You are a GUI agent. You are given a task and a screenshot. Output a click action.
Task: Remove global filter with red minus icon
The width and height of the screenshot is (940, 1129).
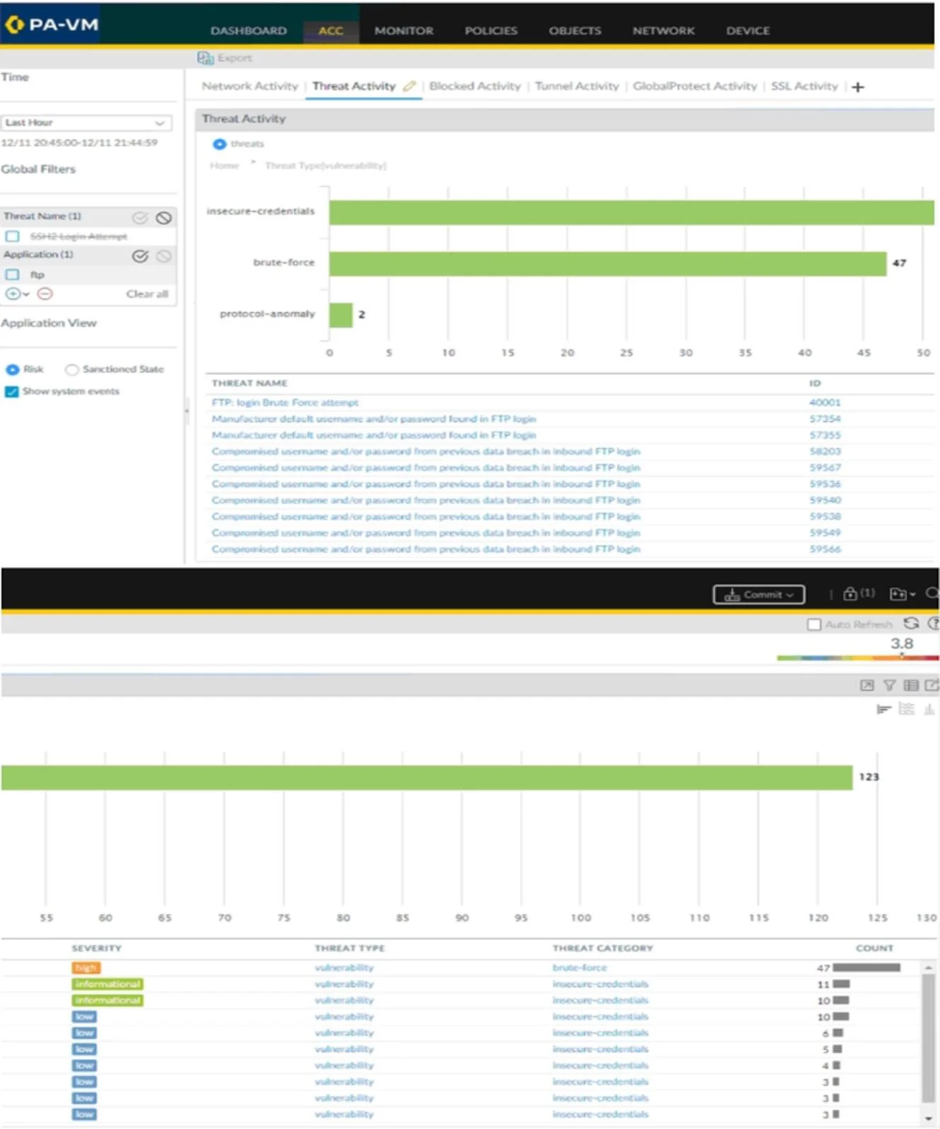tap(45, 294)
